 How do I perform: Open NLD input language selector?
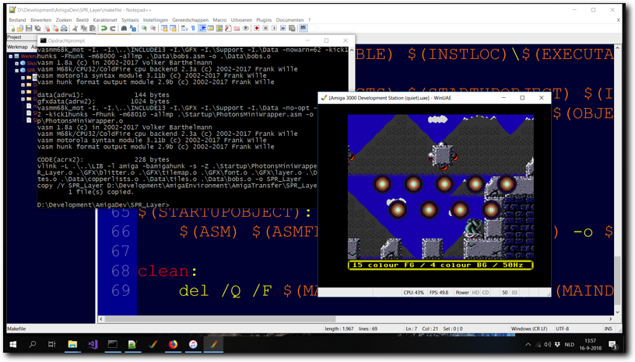[570, 345]
